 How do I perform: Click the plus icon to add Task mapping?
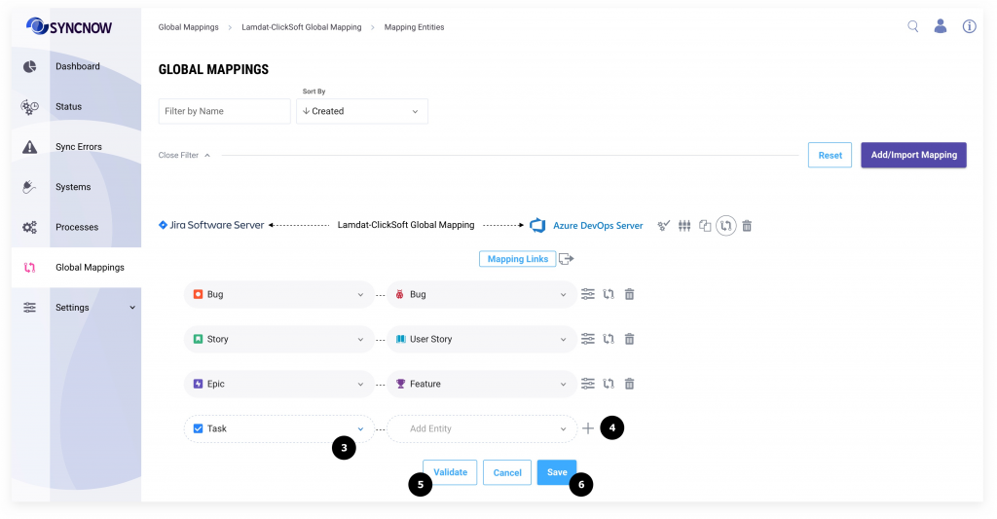coord(588,428)
